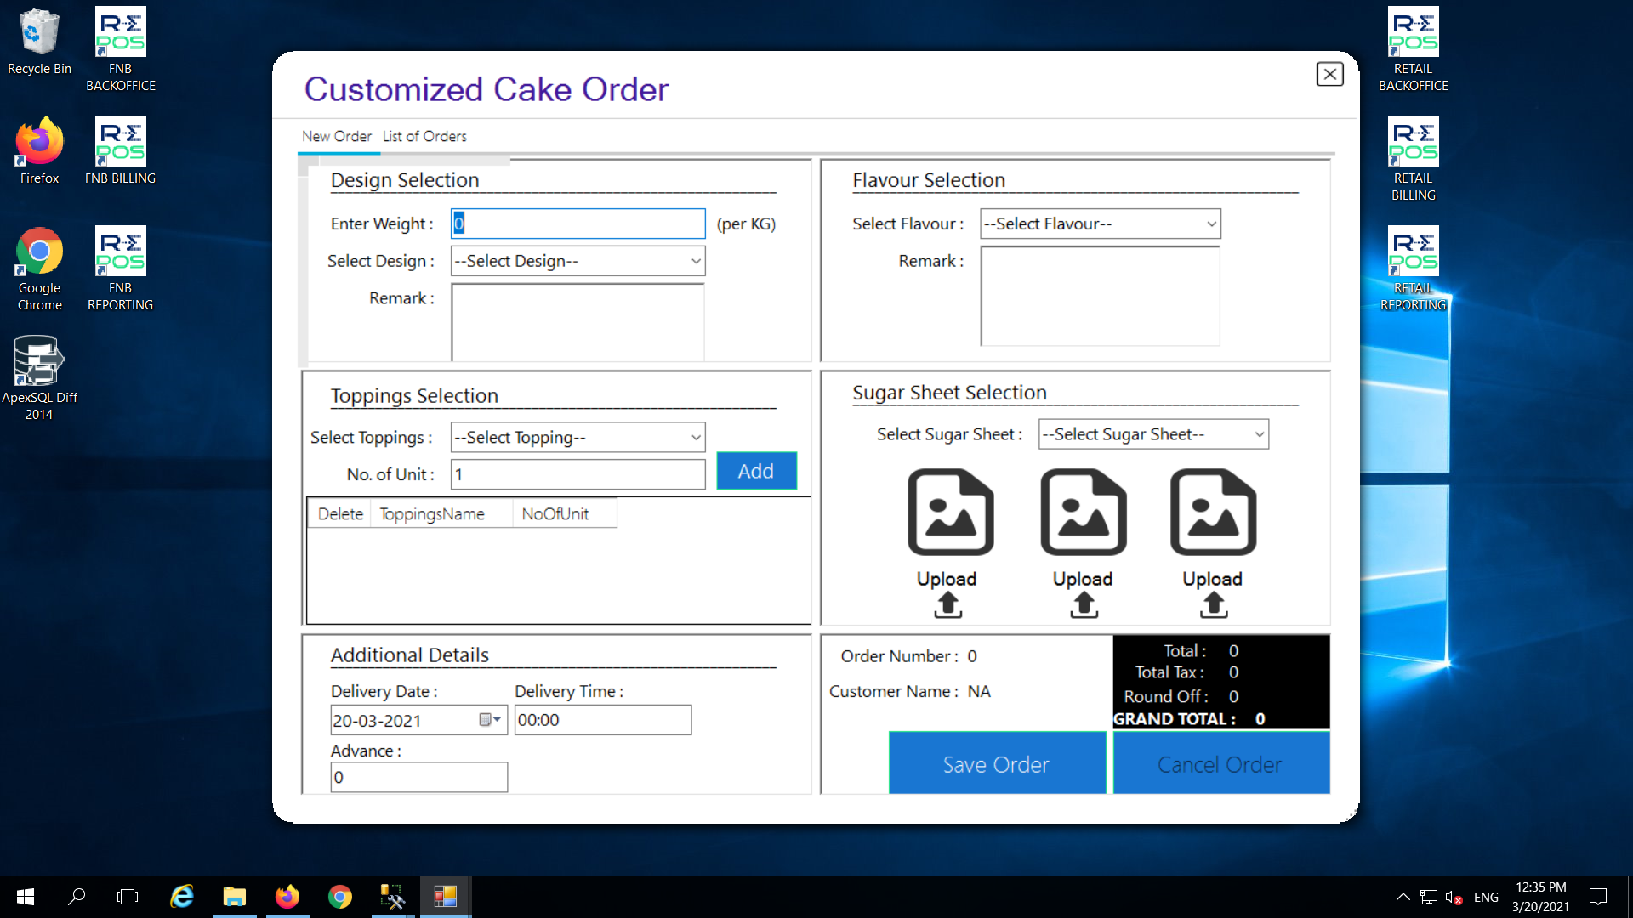Click the third Upload arrow icon
Viewport: 1633px width, 918px height.
pyautogui.click(x=1213, y=605)
